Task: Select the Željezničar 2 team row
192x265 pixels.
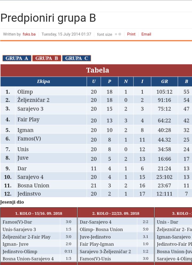Action: pyautogui.click(x=96, y=100)
